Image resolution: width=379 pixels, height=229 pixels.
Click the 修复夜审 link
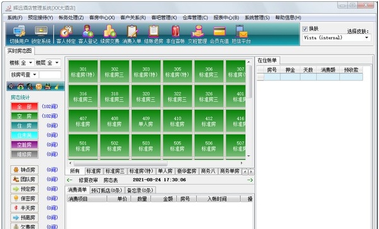(88, 180)
